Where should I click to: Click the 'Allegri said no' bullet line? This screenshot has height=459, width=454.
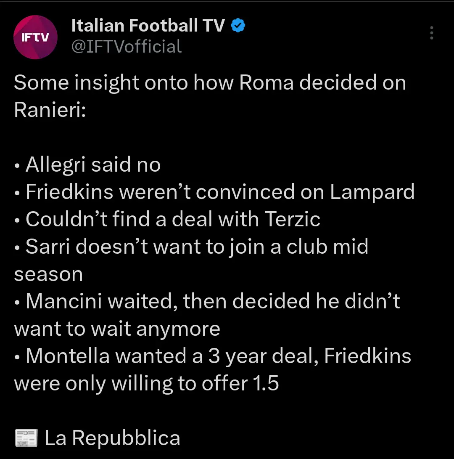tap(93, 164)
